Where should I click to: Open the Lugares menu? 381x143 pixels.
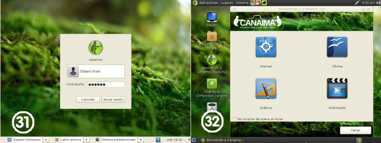tap(227, 3)
